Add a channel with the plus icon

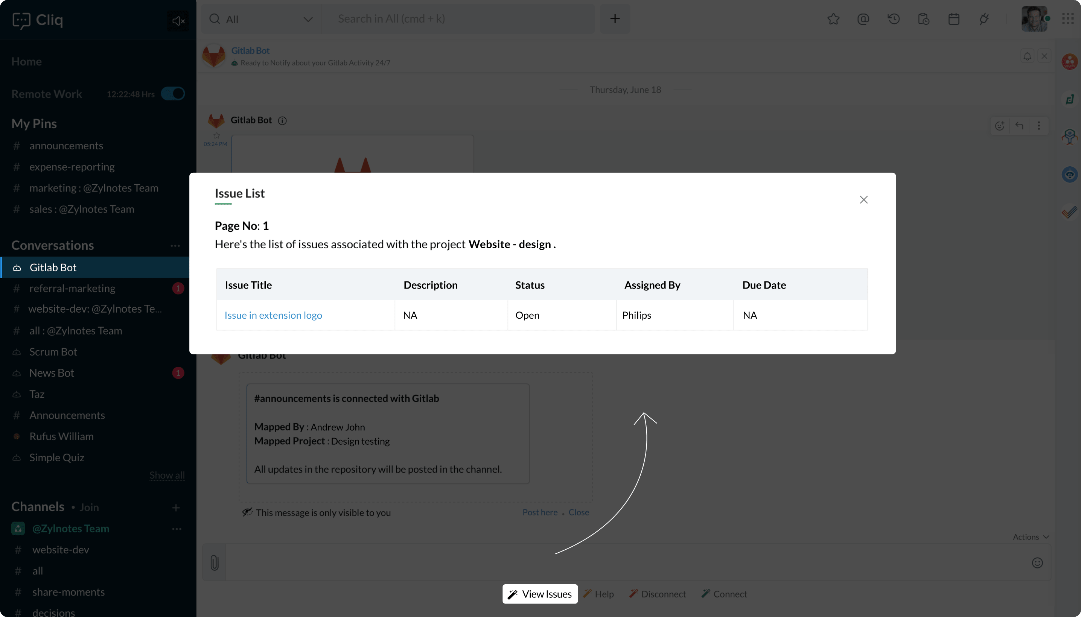[176, 508]
